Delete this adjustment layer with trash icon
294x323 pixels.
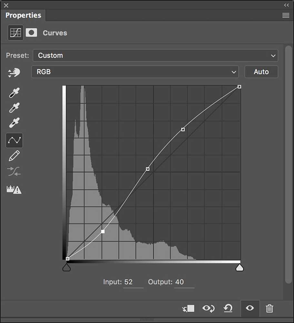(269, 308)
